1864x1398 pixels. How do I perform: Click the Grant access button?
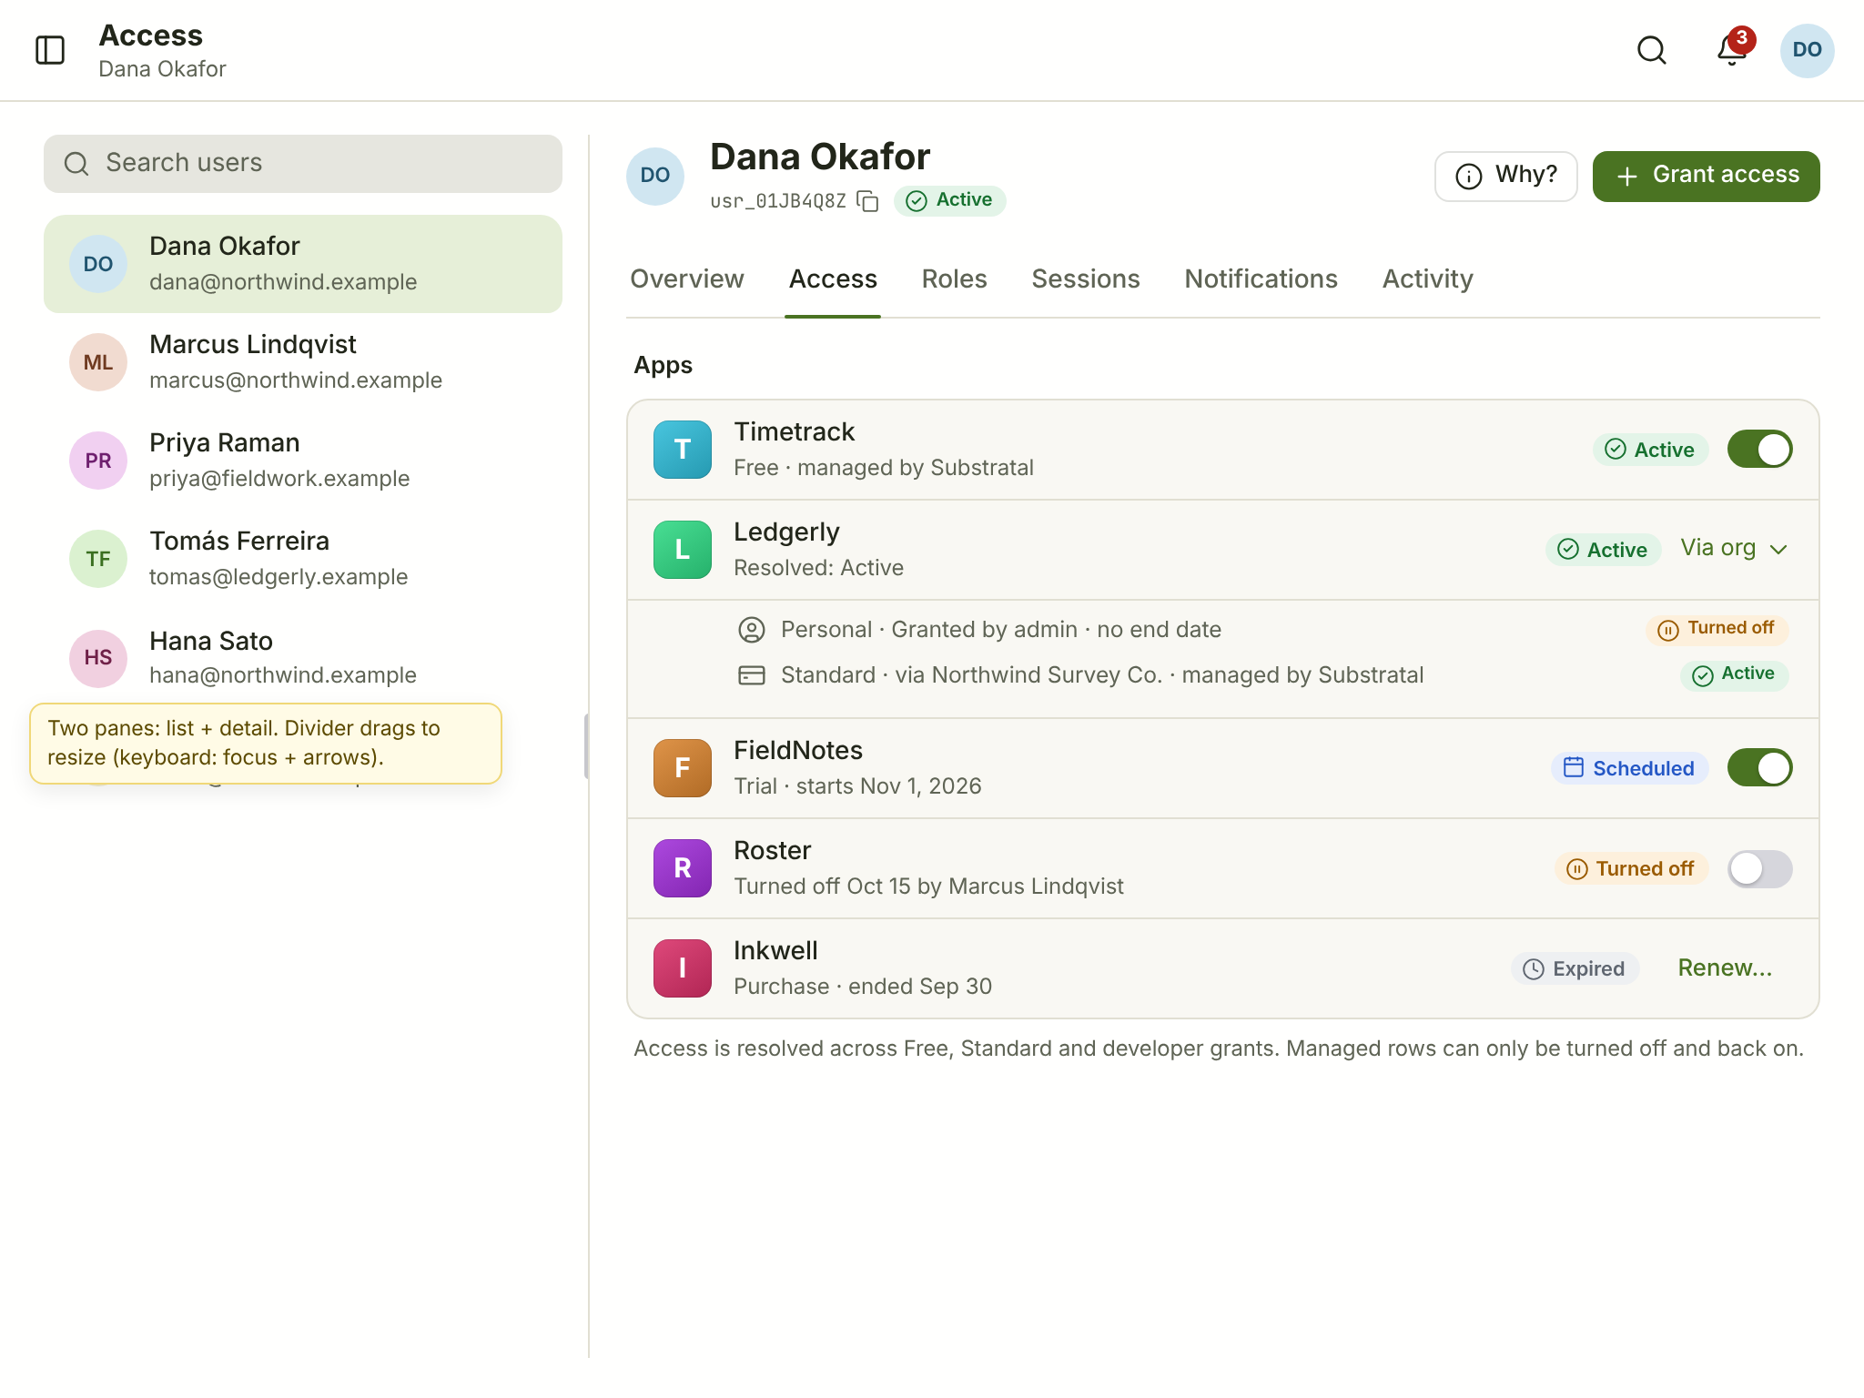click(1707, 176)
